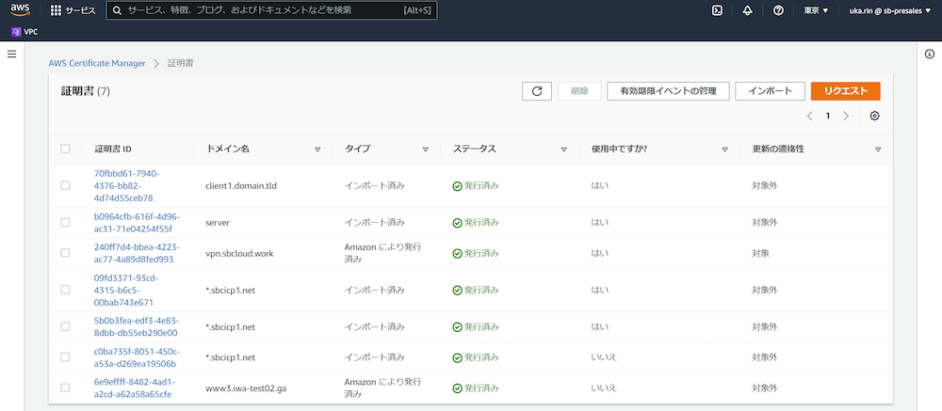Click the AWS logo home icon

click(x=23, y=10)
